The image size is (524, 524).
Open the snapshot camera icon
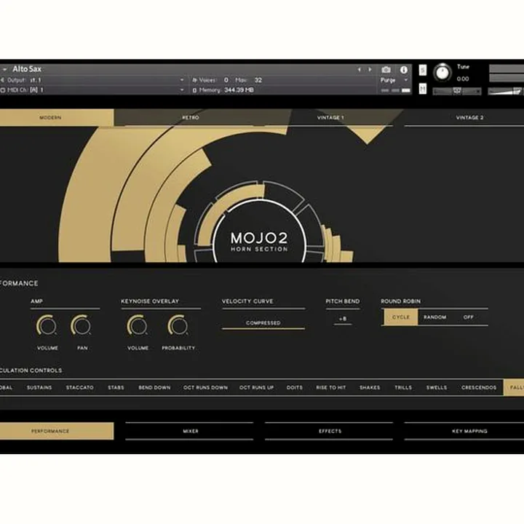click(x=386, y=70)
